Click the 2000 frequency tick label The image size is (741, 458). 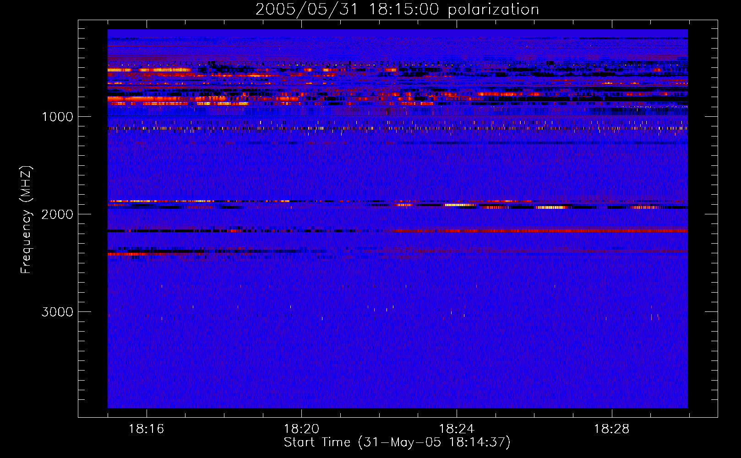click(57, 214)
